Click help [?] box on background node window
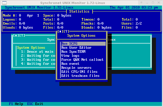163x107 pixels. coord(22,35)
